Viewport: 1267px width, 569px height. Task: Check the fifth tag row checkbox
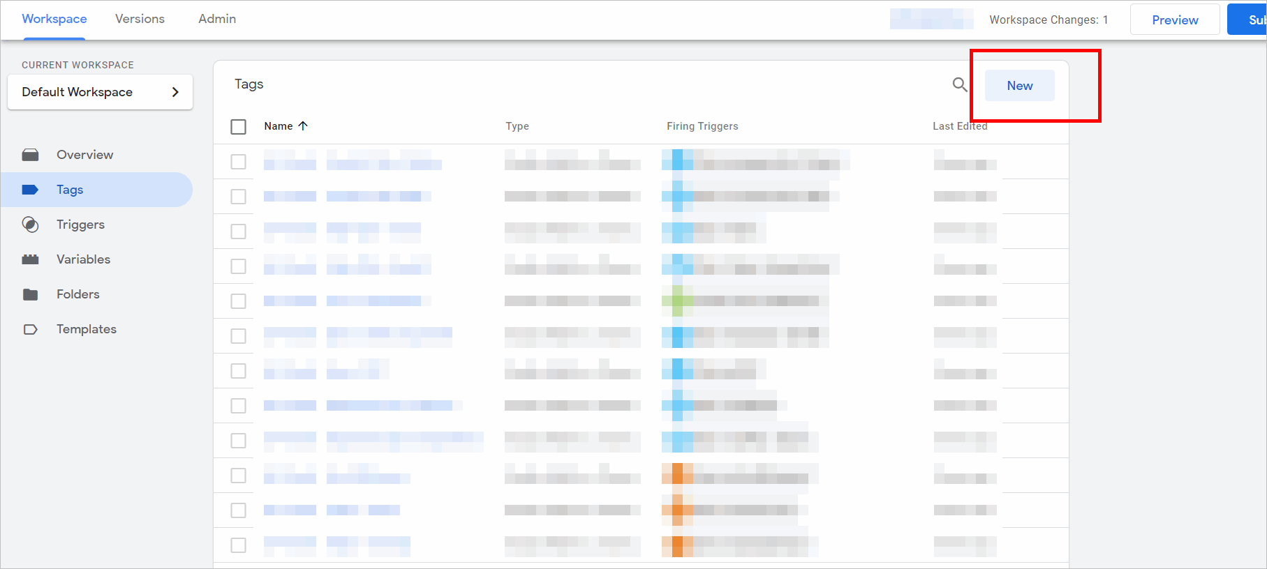click(239, 301)
